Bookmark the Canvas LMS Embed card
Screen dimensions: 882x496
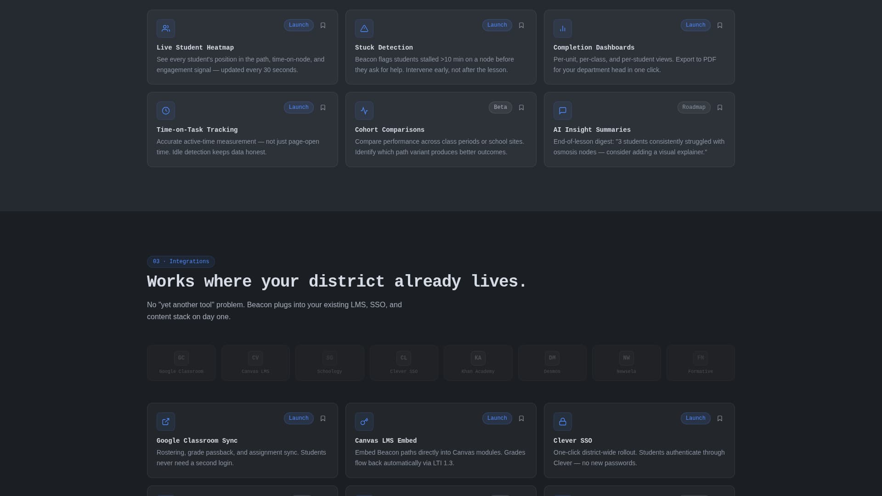pyautogui.click(x=521, y=418)
